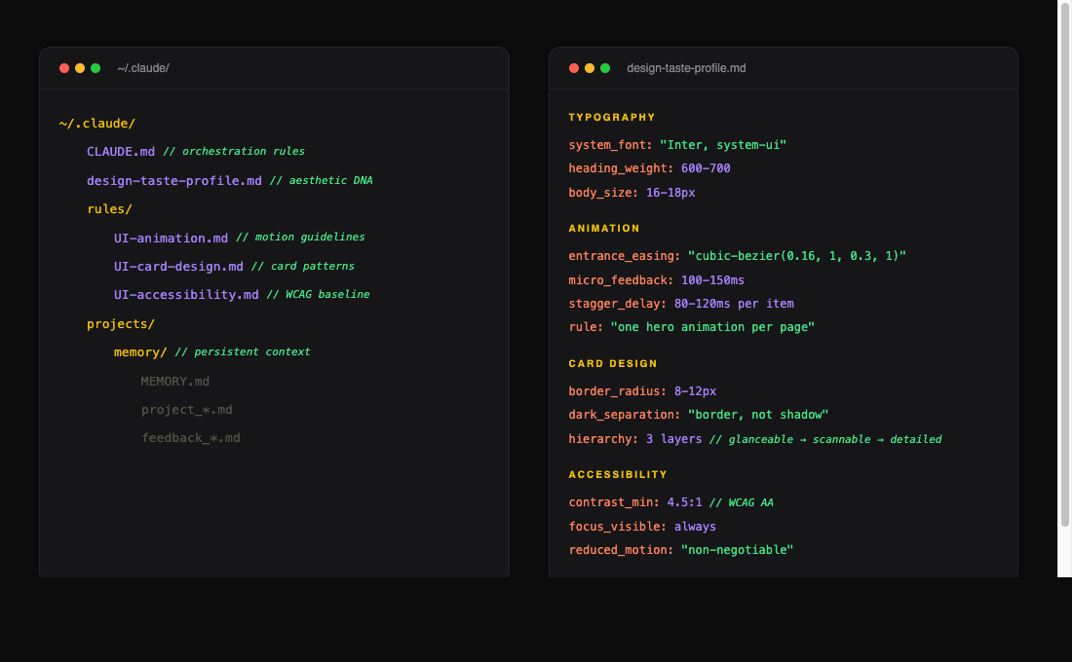Click the green traffic light on the left window

pos(95,68)
